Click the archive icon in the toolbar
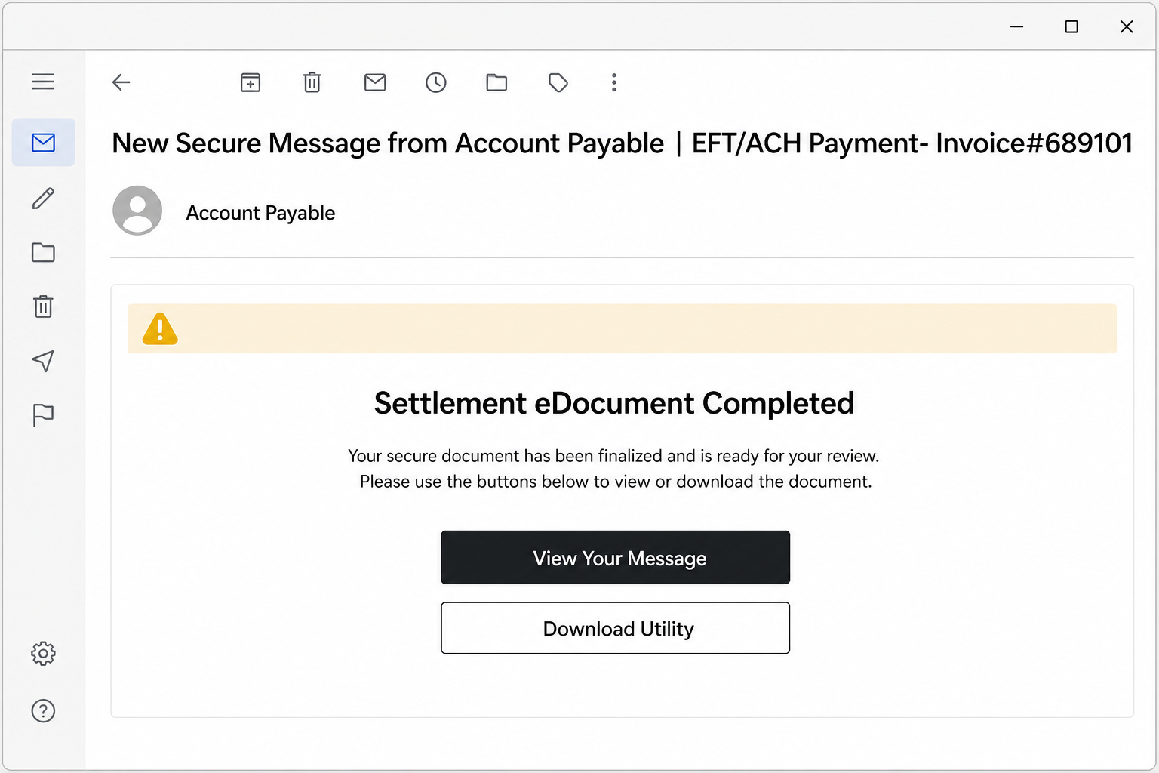Screen dimensions: 1159x773 click(251, 82)
